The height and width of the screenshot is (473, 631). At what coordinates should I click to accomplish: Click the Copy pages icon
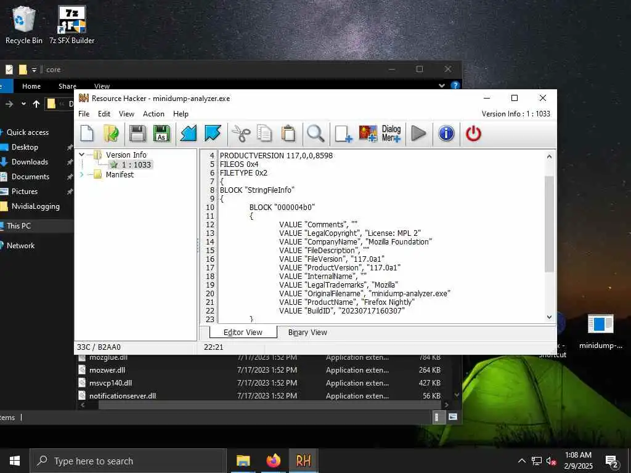264,134
